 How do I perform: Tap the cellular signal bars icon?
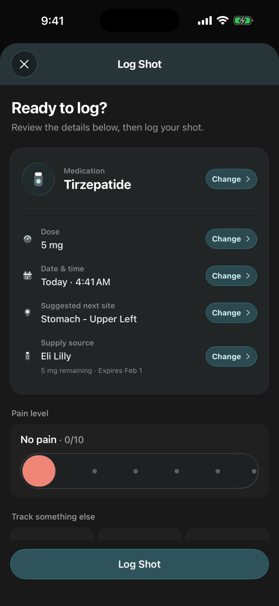pos(205,21)
